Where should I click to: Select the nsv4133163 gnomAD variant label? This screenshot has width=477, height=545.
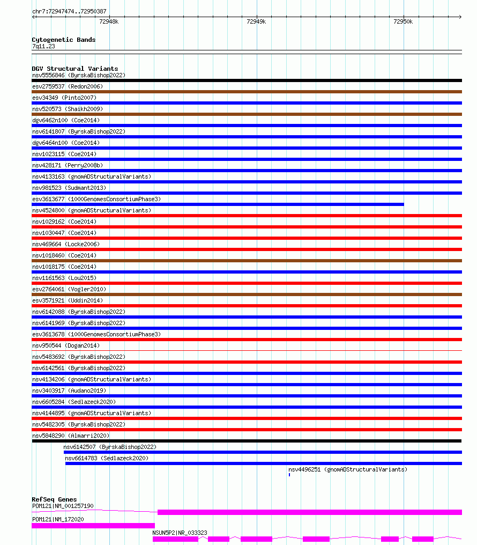(92, 176)
